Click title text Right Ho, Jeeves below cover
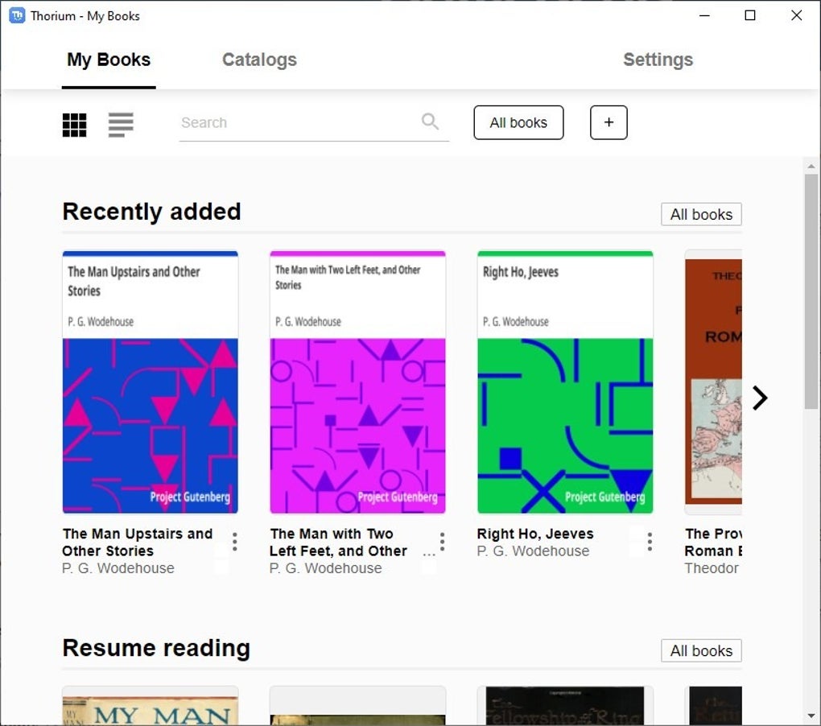 pyautogui.click(x=535, y=534)
